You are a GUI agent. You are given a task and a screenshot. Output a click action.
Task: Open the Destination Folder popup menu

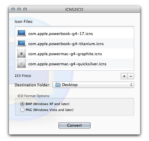pos(93,85)
